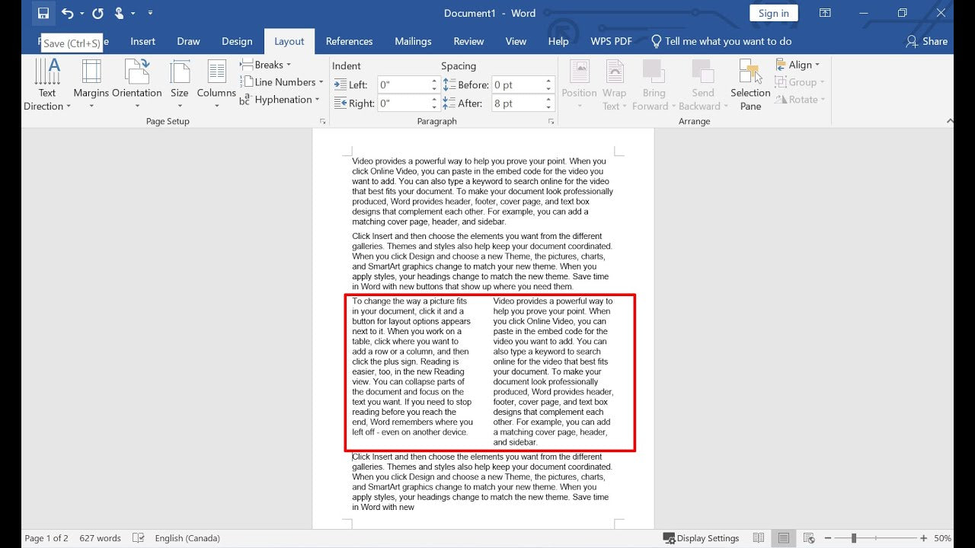The image size is (975, 548).
Task: Click the Share button
Action: tap(926, 41)
